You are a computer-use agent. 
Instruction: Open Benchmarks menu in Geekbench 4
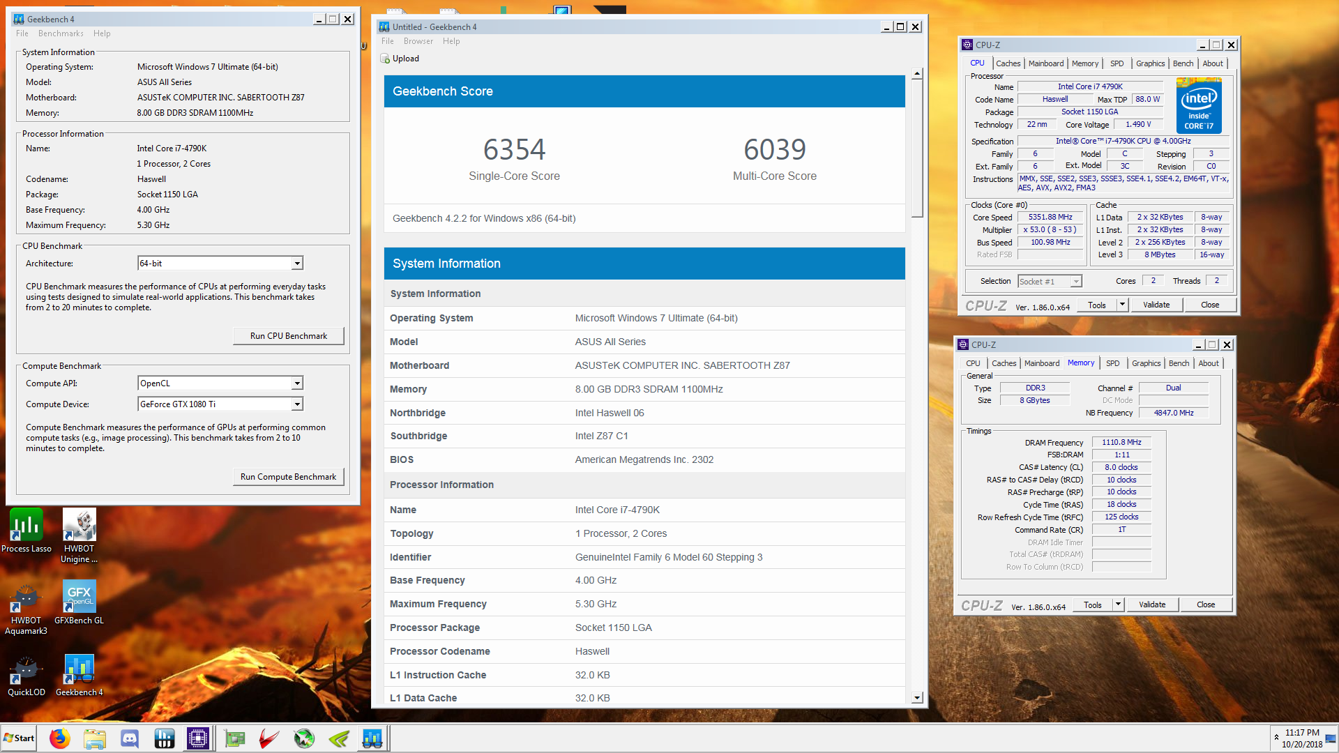pos(61,33)
